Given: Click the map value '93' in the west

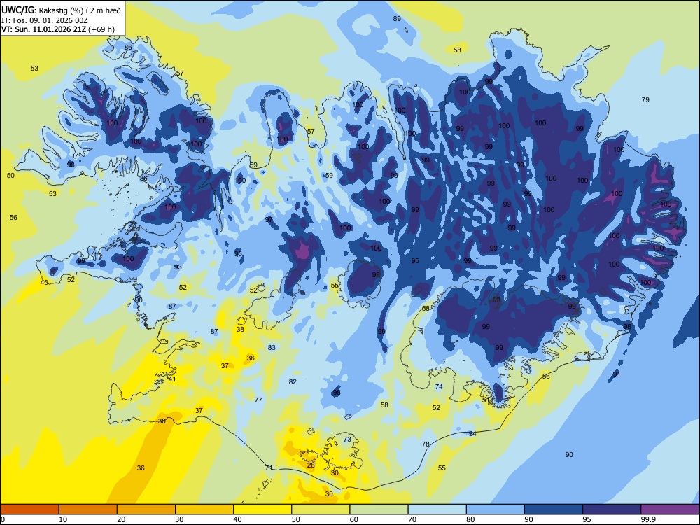Looking at the screenshot, I should pyautogui.click(x=178, y=267).
